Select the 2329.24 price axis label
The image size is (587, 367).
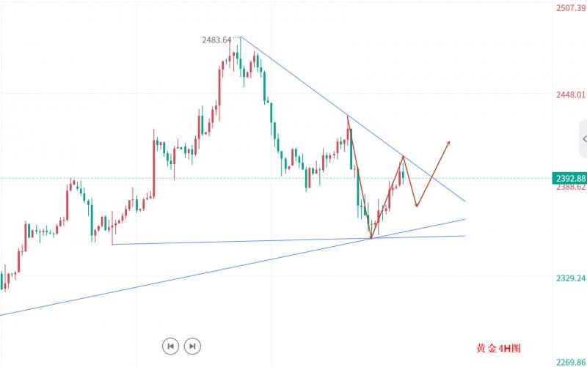click(x=569, y=278)
